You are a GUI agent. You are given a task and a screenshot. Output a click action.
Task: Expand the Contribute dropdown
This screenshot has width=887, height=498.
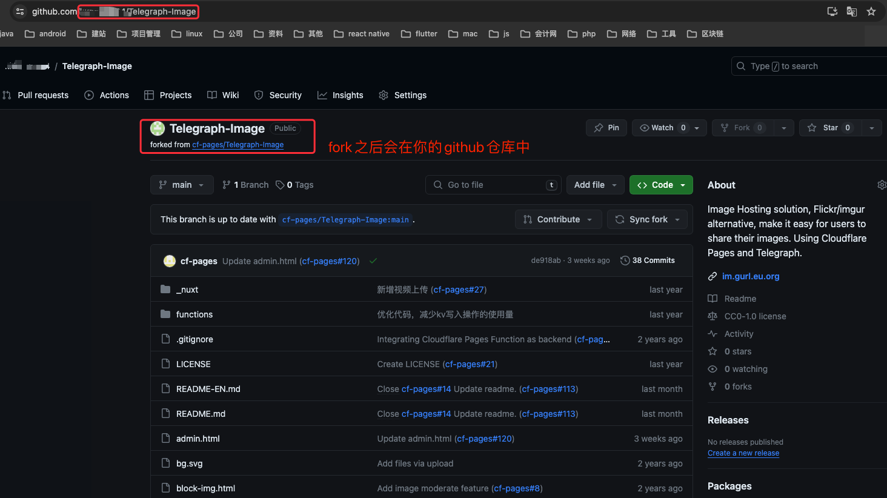click(559, 219)
